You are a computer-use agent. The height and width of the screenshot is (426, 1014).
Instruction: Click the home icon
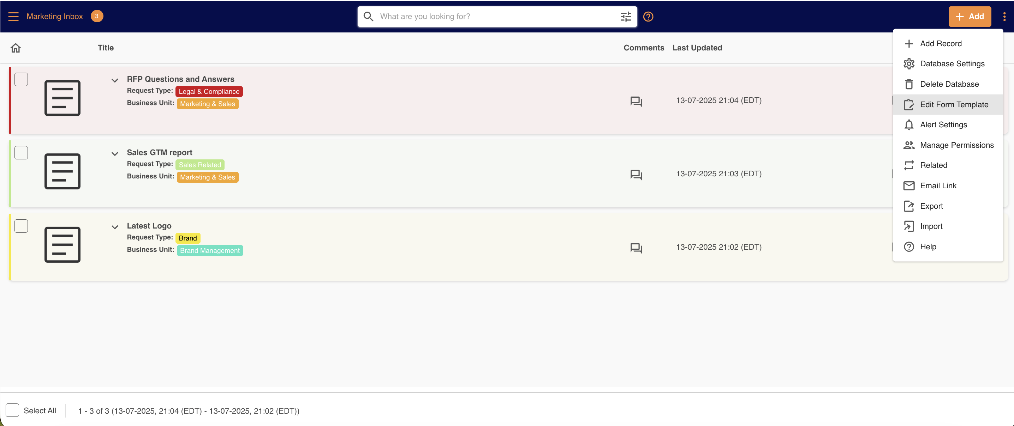pyautogui.click(x=16, y=48)
